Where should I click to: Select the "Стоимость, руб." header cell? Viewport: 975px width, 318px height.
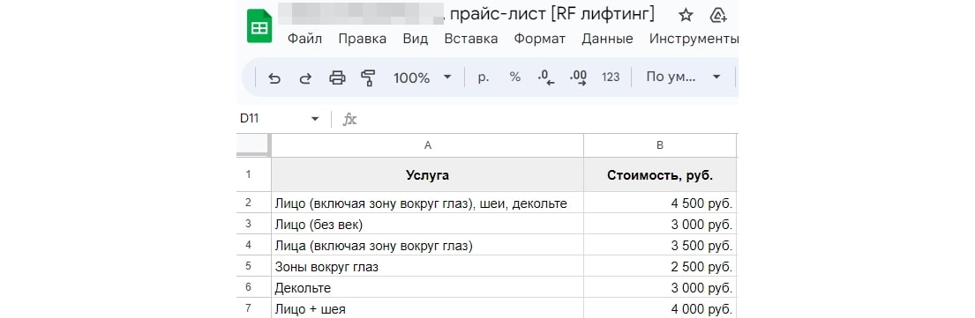coord(660,174)
